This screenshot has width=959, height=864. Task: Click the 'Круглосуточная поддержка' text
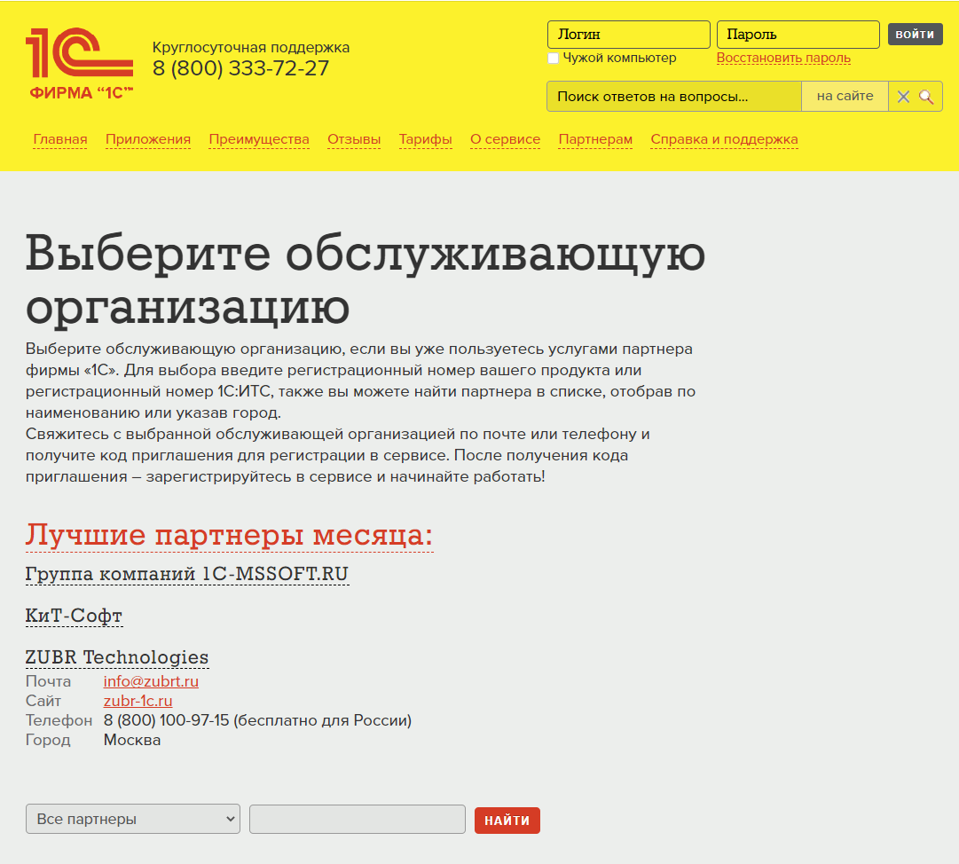[251, 47]
